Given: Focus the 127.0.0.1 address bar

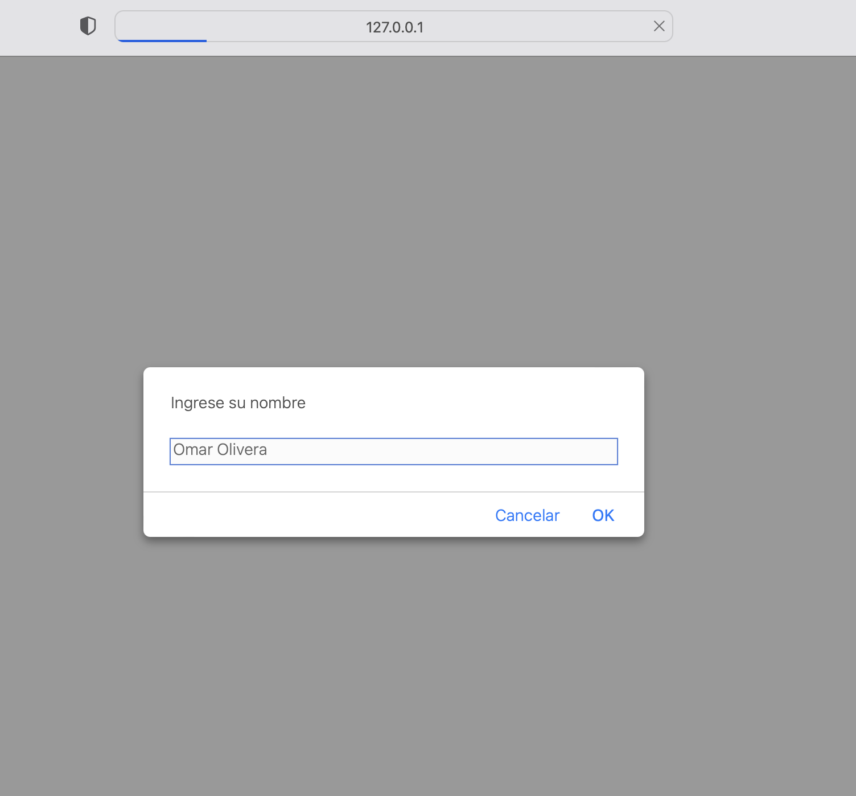Looking at the screenshot, I should [394, 27].
